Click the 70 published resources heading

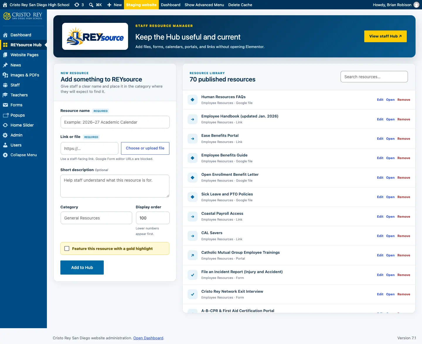(x=222, y=79)
